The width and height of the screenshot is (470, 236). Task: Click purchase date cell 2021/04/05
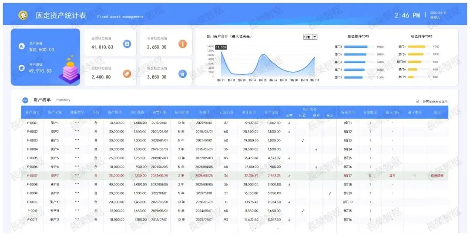coord(159,167)
